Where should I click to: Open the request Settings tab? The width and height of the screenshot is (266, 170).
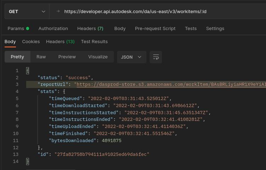pos(215,29)
